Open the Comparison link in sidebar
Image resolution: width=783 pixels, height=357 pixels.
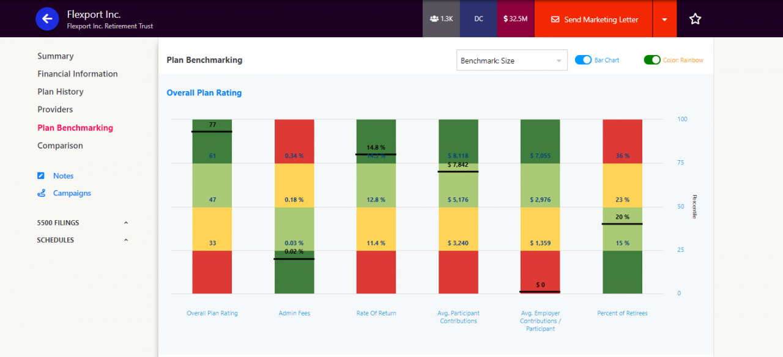pyautogui.click(x=60, y=145)
